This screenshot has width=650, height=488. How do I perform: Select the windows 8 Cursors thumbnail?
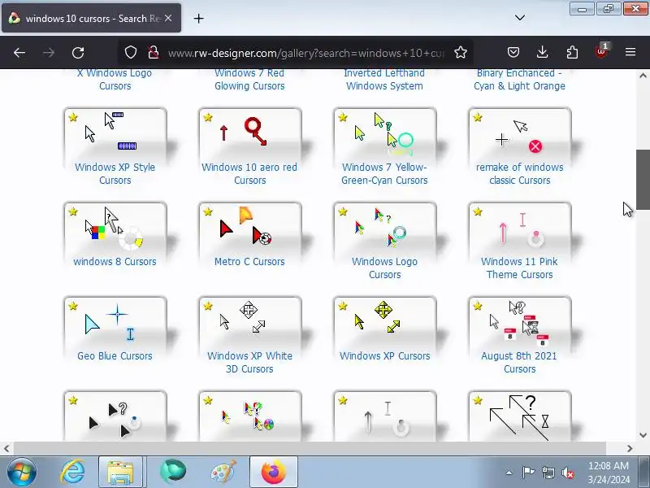pyautogui.click(x=115, y=229)
